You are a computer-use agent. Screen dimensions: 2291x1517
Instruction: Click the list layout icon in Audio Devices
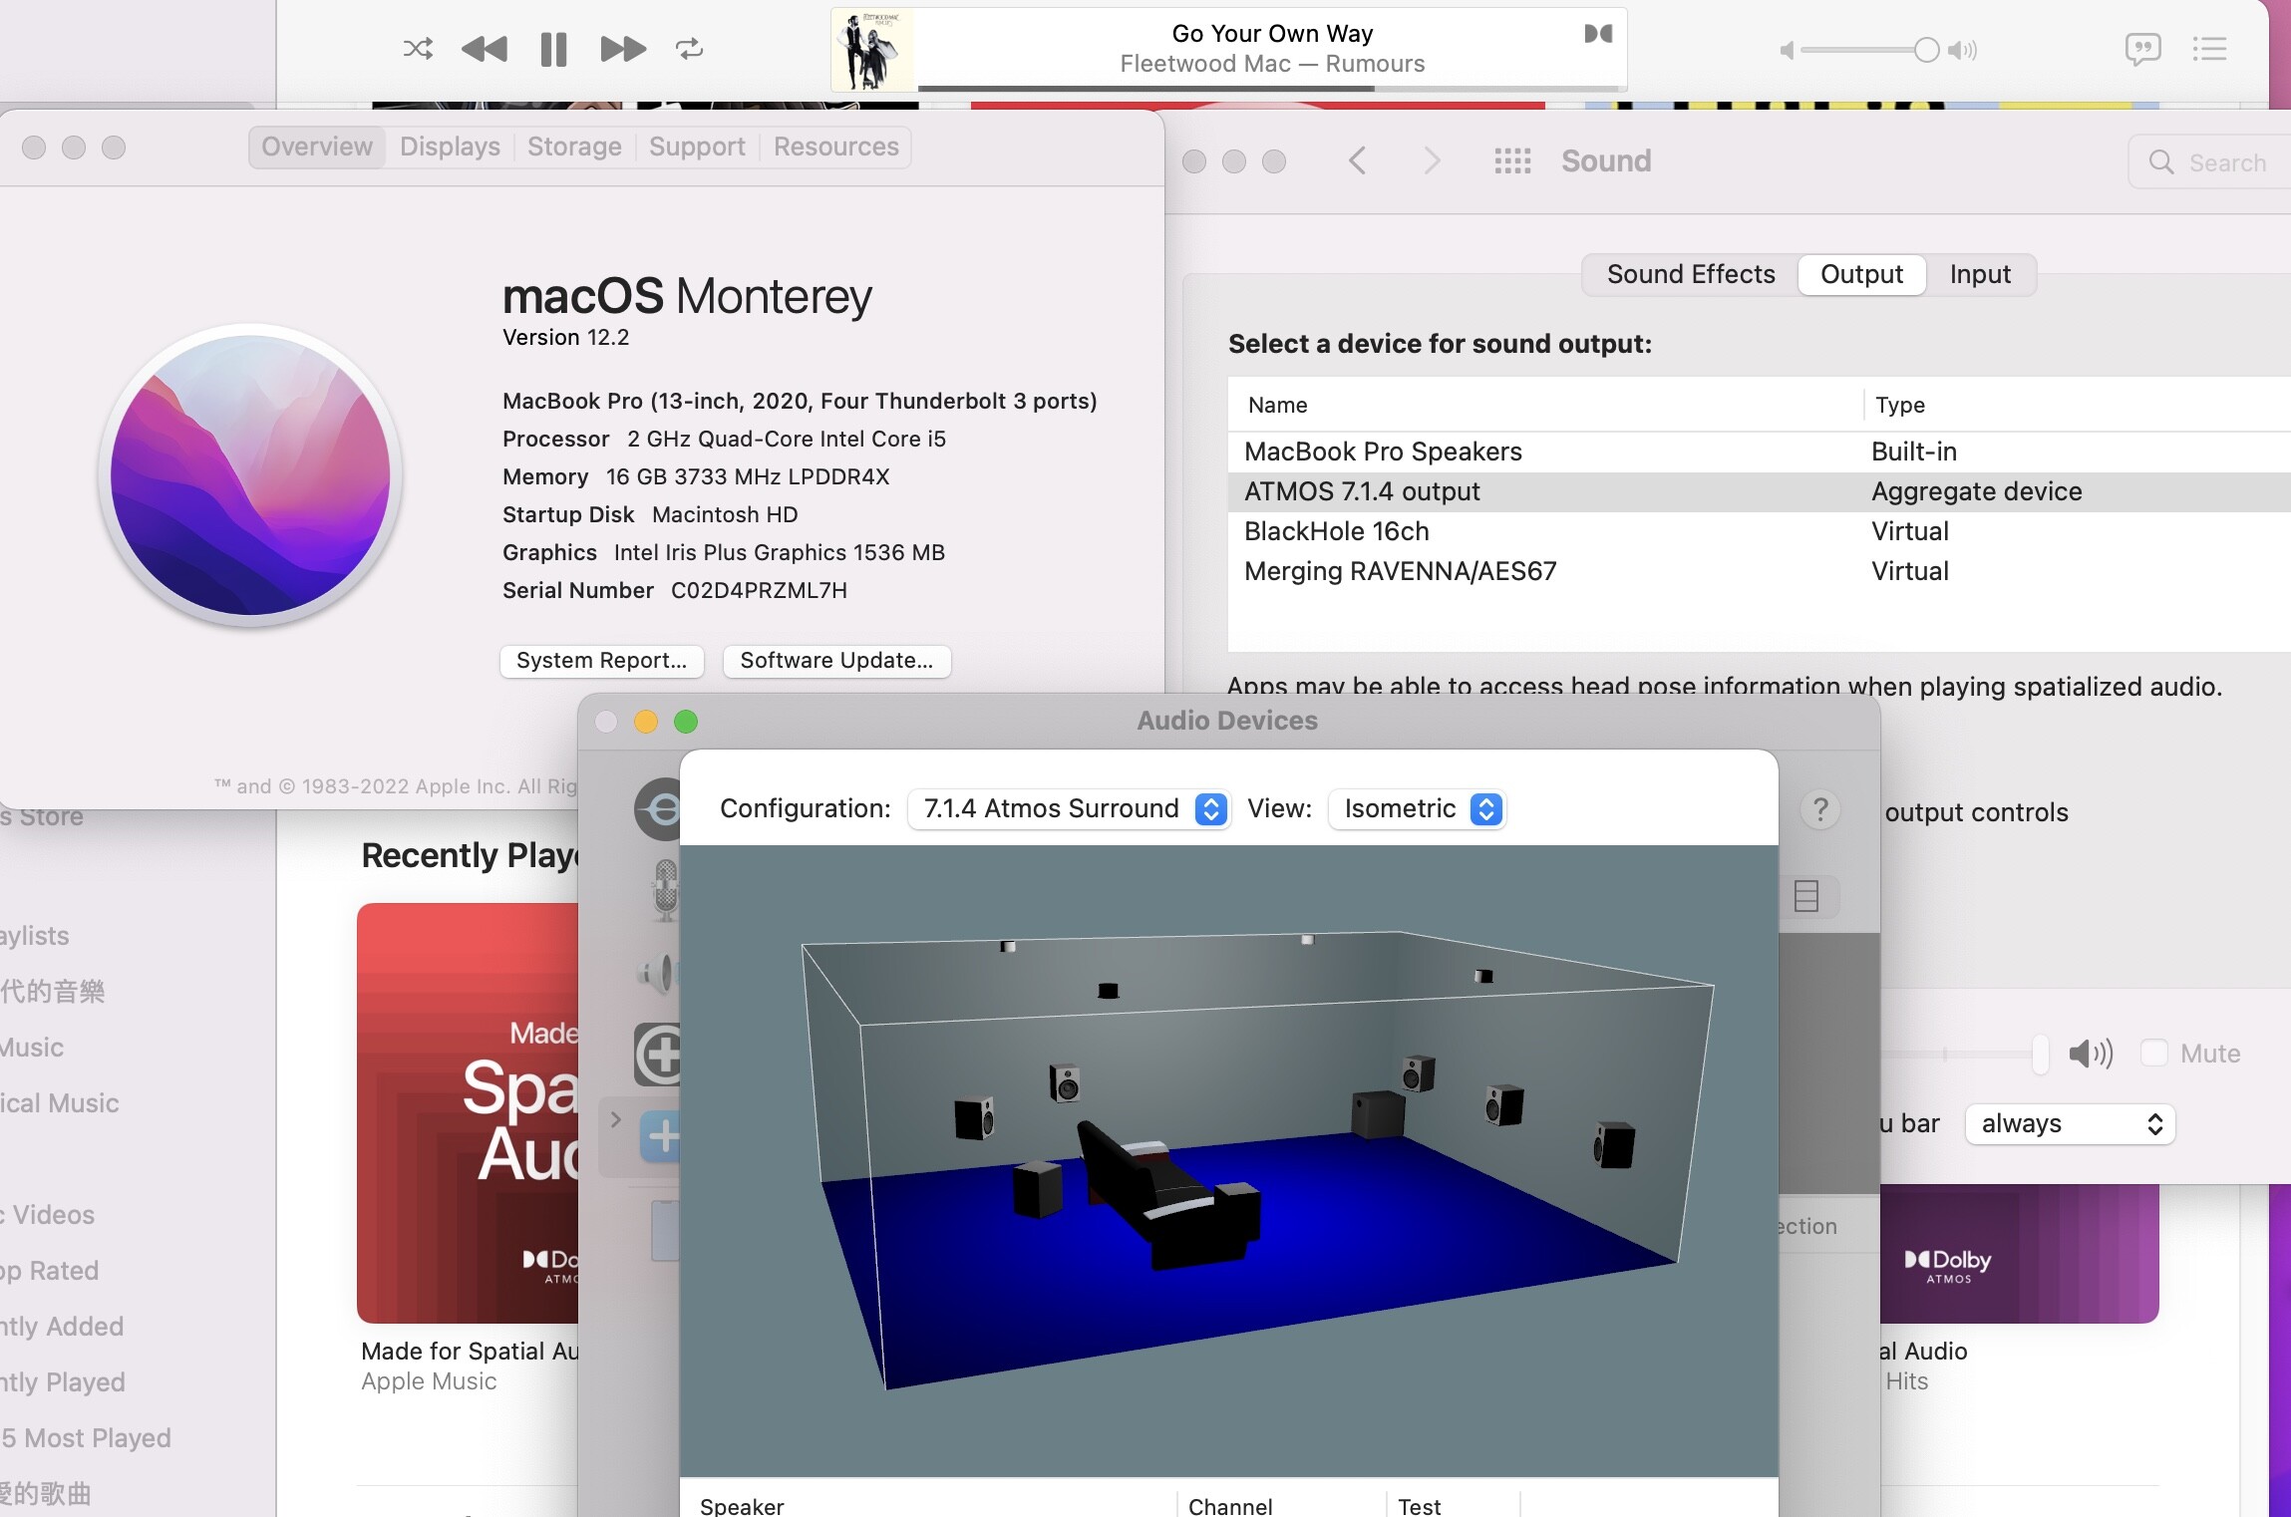[x=1806, y=896]
